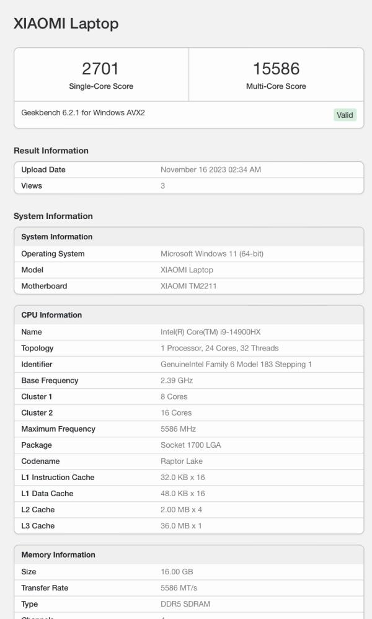This screenshot has width=372, height=619.
Task: Click the CPU Information table header
Action: (51, 315)
